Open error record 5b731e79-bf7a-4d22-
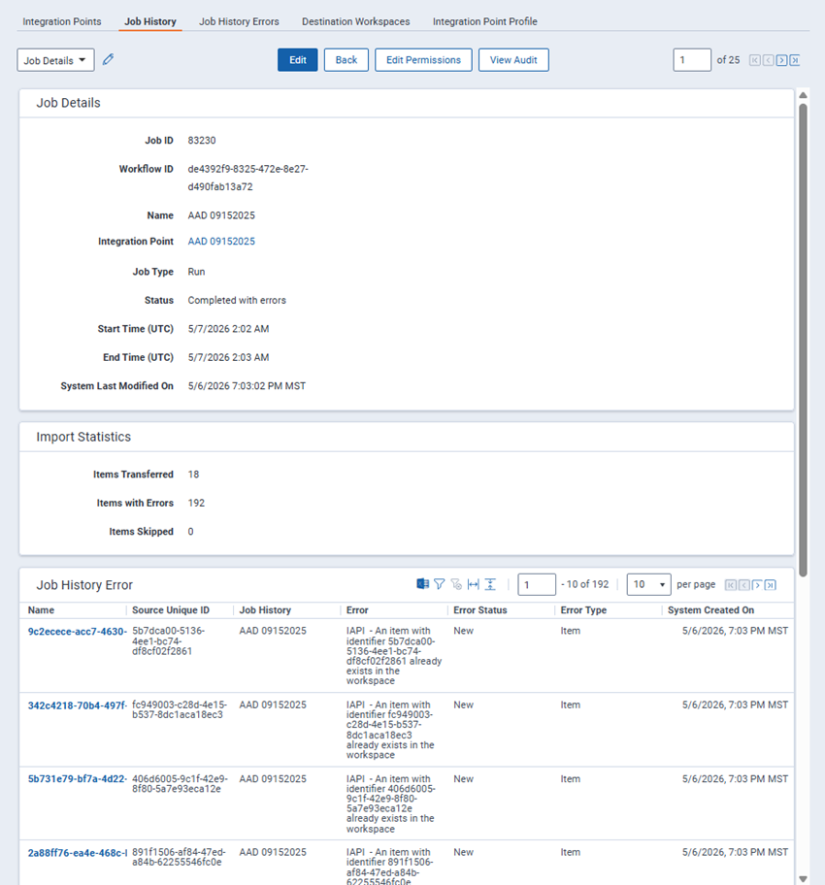The image size is (825, 885). (78, 779)
